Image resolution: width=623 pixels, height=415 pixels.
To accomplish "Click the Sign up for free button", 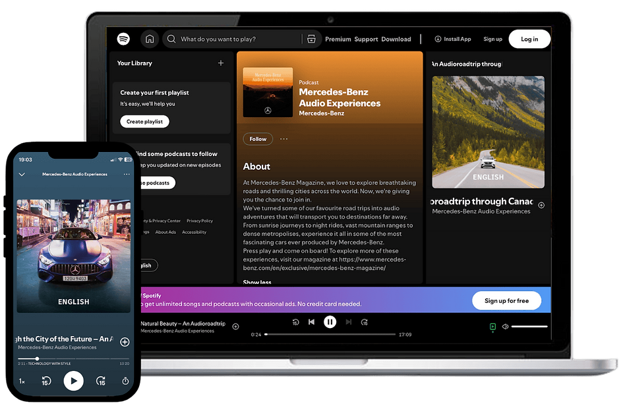I will [x=506, y=300].
